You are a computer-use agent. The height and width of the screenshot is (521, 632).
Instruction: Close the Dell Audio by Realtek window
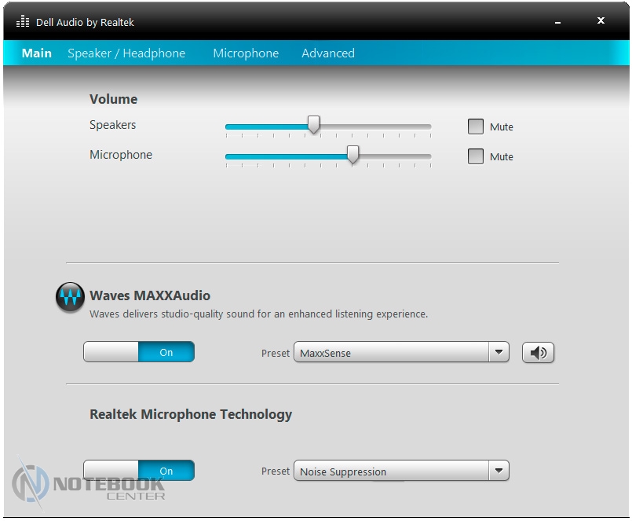coord(601,21)
